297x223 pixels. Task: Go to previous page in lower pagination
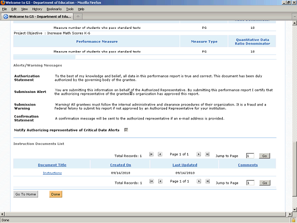(x=160, y=181)
